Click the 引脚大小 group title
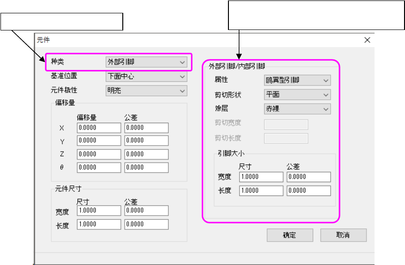This screenshot has width=405, height=265. click(x=231, y=153)
